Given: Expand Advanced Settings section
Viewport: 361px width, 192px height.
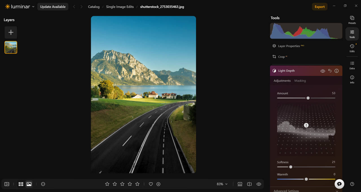Looking at the screenshot, I should (306, 191).
